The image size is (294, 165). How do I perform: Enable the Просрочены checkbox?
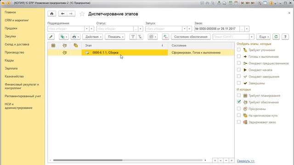pyautogui.click(x=239, y=109)
